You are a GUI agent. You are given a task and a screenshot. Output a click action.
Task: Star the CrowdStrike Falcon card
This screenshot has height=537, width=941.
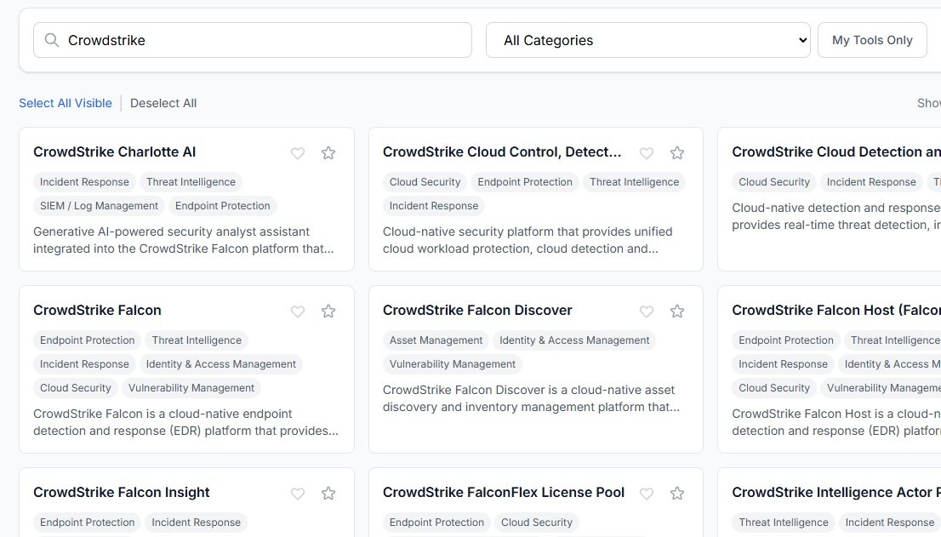tap(328, 311)
